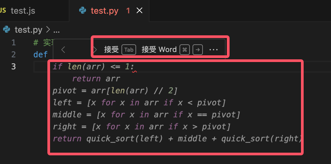
Task: Show next inline suggestion
Action: [x=95, y=50]
